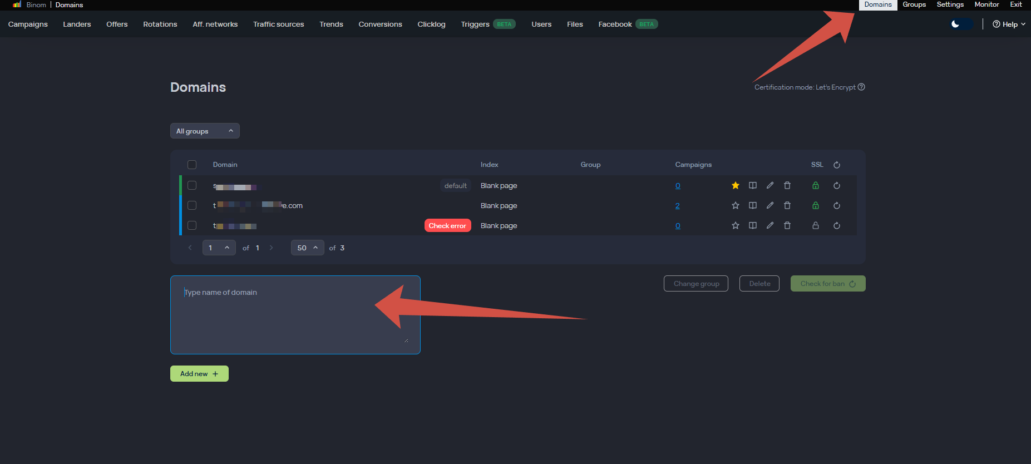Screen dimensions: 1031x464
Task: Go to the next page arrow
Action: (272, 248)
